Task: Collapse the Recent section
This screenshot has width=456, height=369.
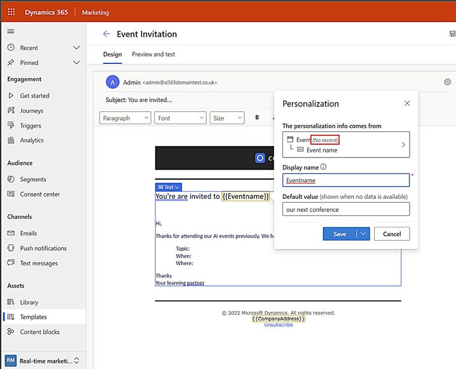Action: coord(77,47)
